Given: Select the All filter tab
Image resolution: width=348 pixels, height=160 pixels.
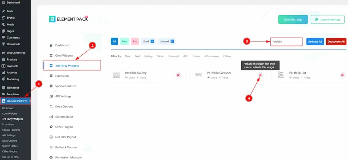Looking at the screenshot, I should click(115, 42).
